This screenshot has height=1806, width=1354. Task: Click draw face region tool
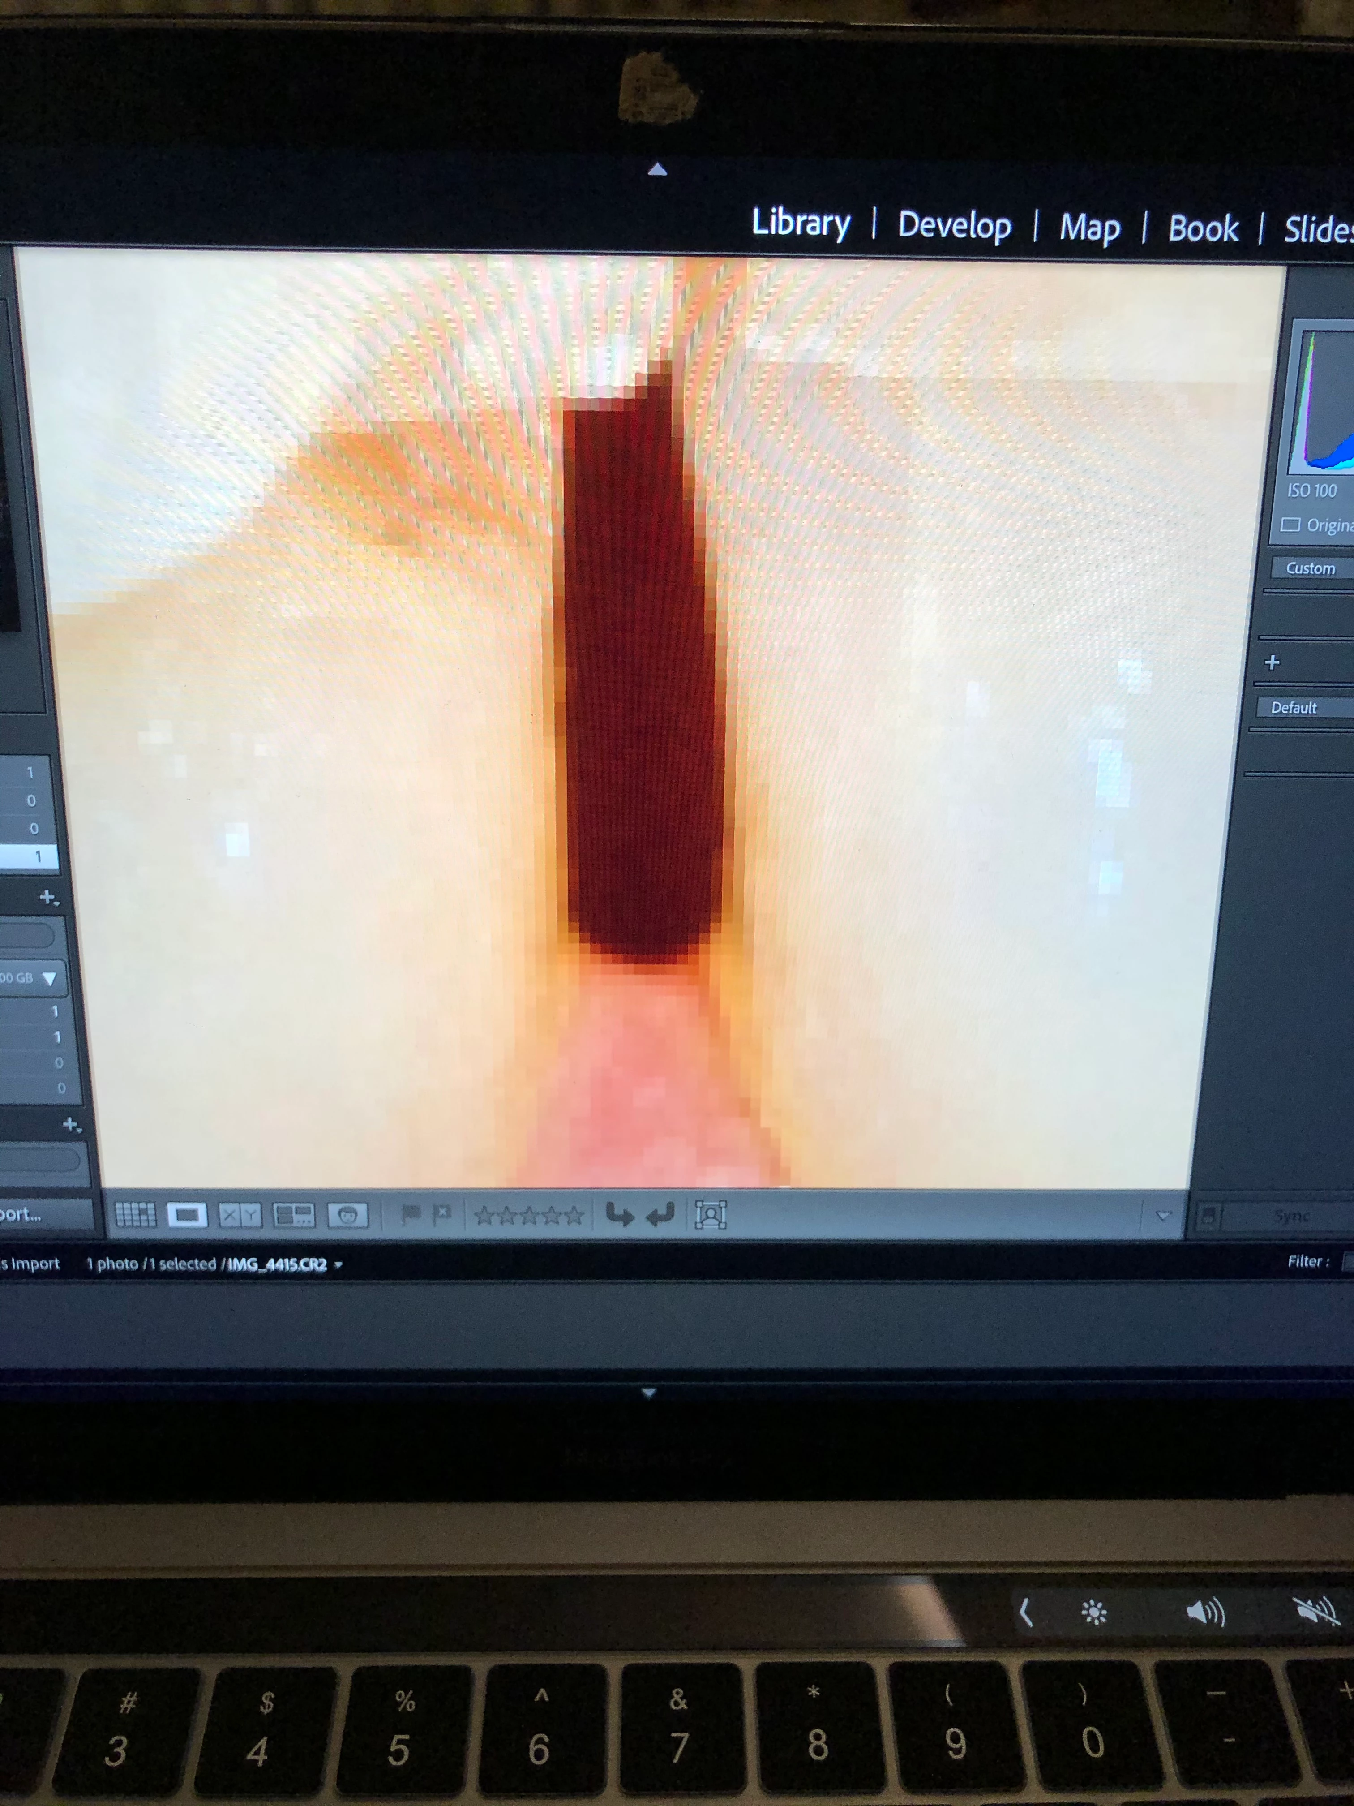pos(710,1216)
